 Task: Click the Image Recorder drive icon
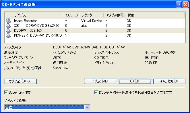coord(8,21)
